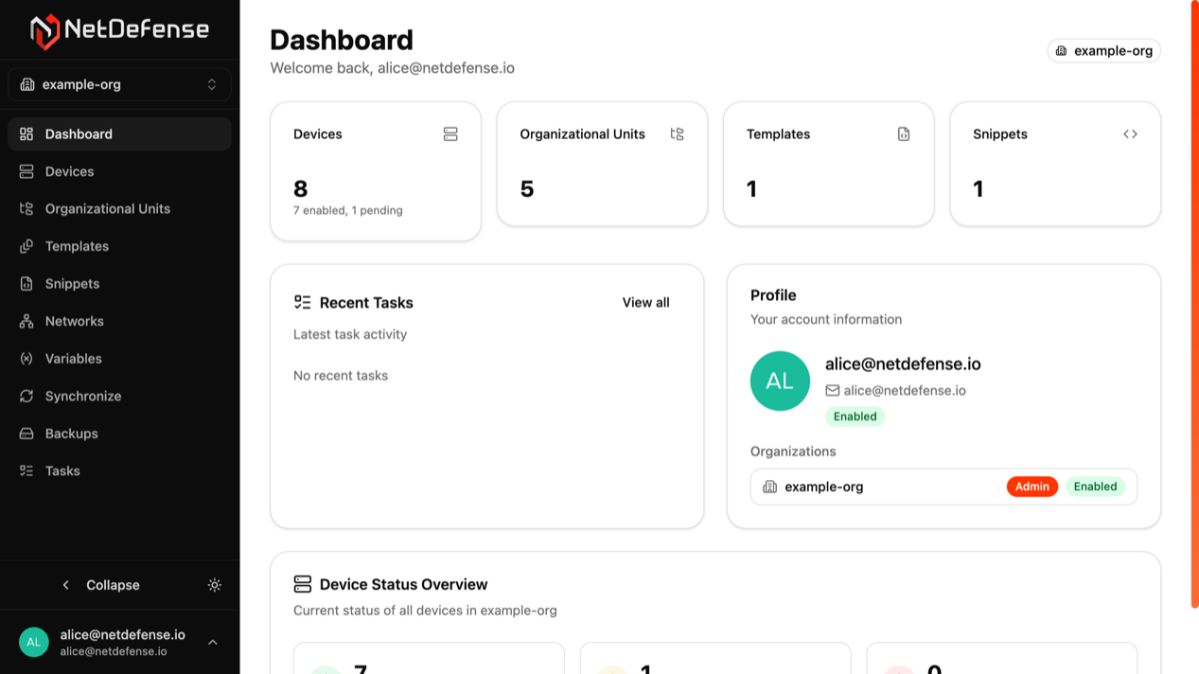Click the Enabled badge on the profile
The width and height of the screenshot is (1199, 674).
854,417
